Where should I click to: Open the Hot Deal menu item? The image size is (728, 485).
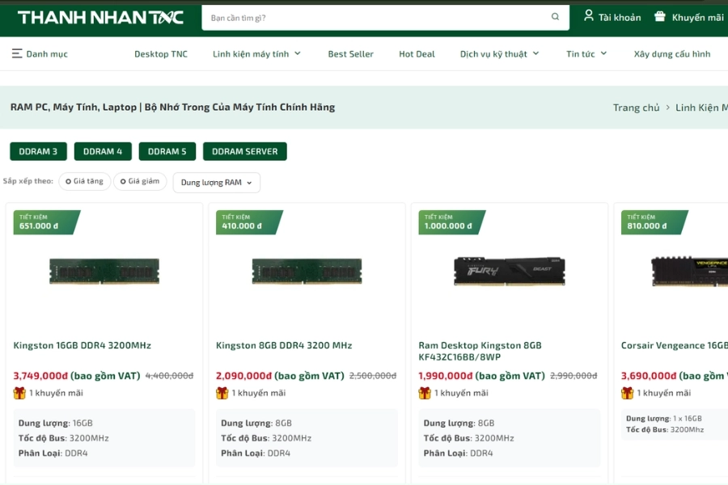point(417,54)
